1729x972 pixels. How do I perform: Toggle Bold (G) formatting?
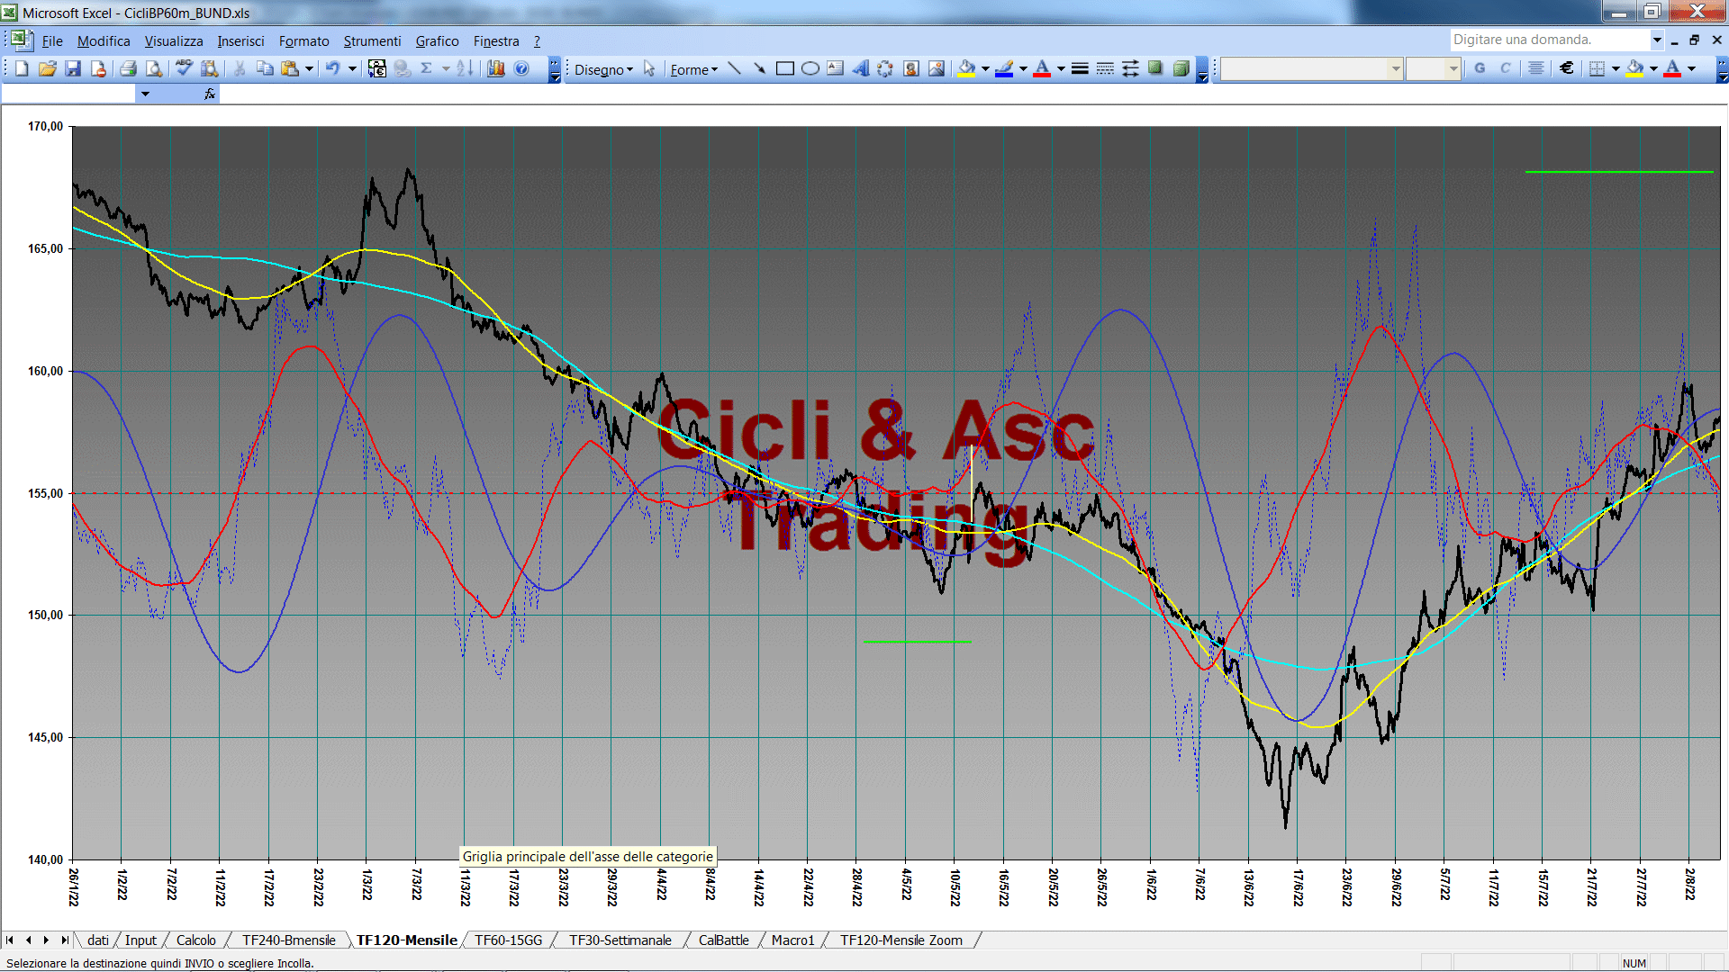coord(1480,68)
